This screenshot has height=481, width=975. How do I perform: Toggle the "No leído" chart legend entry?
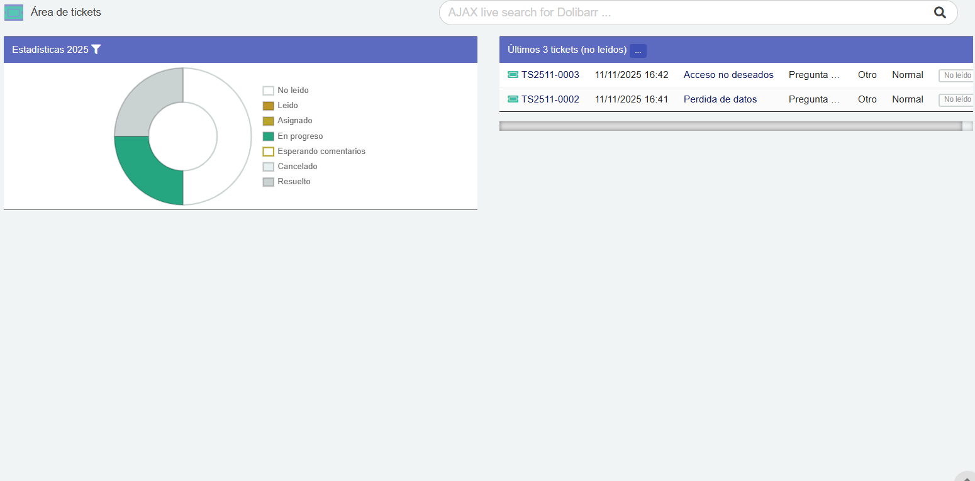292,91
